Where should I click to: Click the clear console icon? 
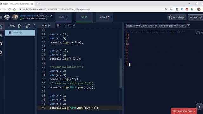point(198,33)
